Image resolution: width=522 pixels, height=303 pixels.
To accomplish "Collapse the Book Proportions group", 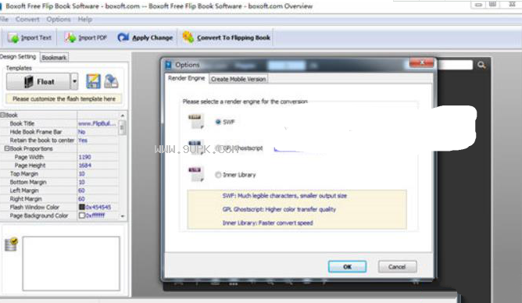I will [x=7, y=148].
